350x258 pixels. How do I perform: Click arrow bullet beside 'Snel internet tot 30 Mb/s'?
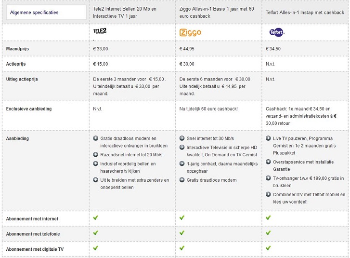182,138
